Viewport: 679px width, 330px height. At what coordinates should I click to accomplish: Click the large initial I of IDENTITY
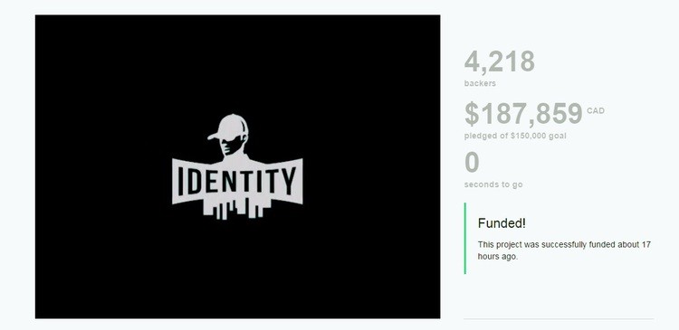point(182,181)
